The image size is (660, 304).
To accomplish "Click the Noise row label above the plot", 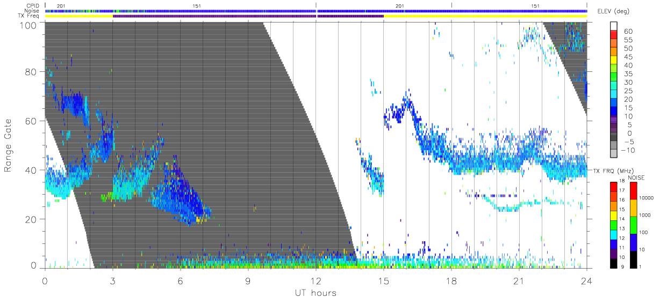I will coord(32,11).
